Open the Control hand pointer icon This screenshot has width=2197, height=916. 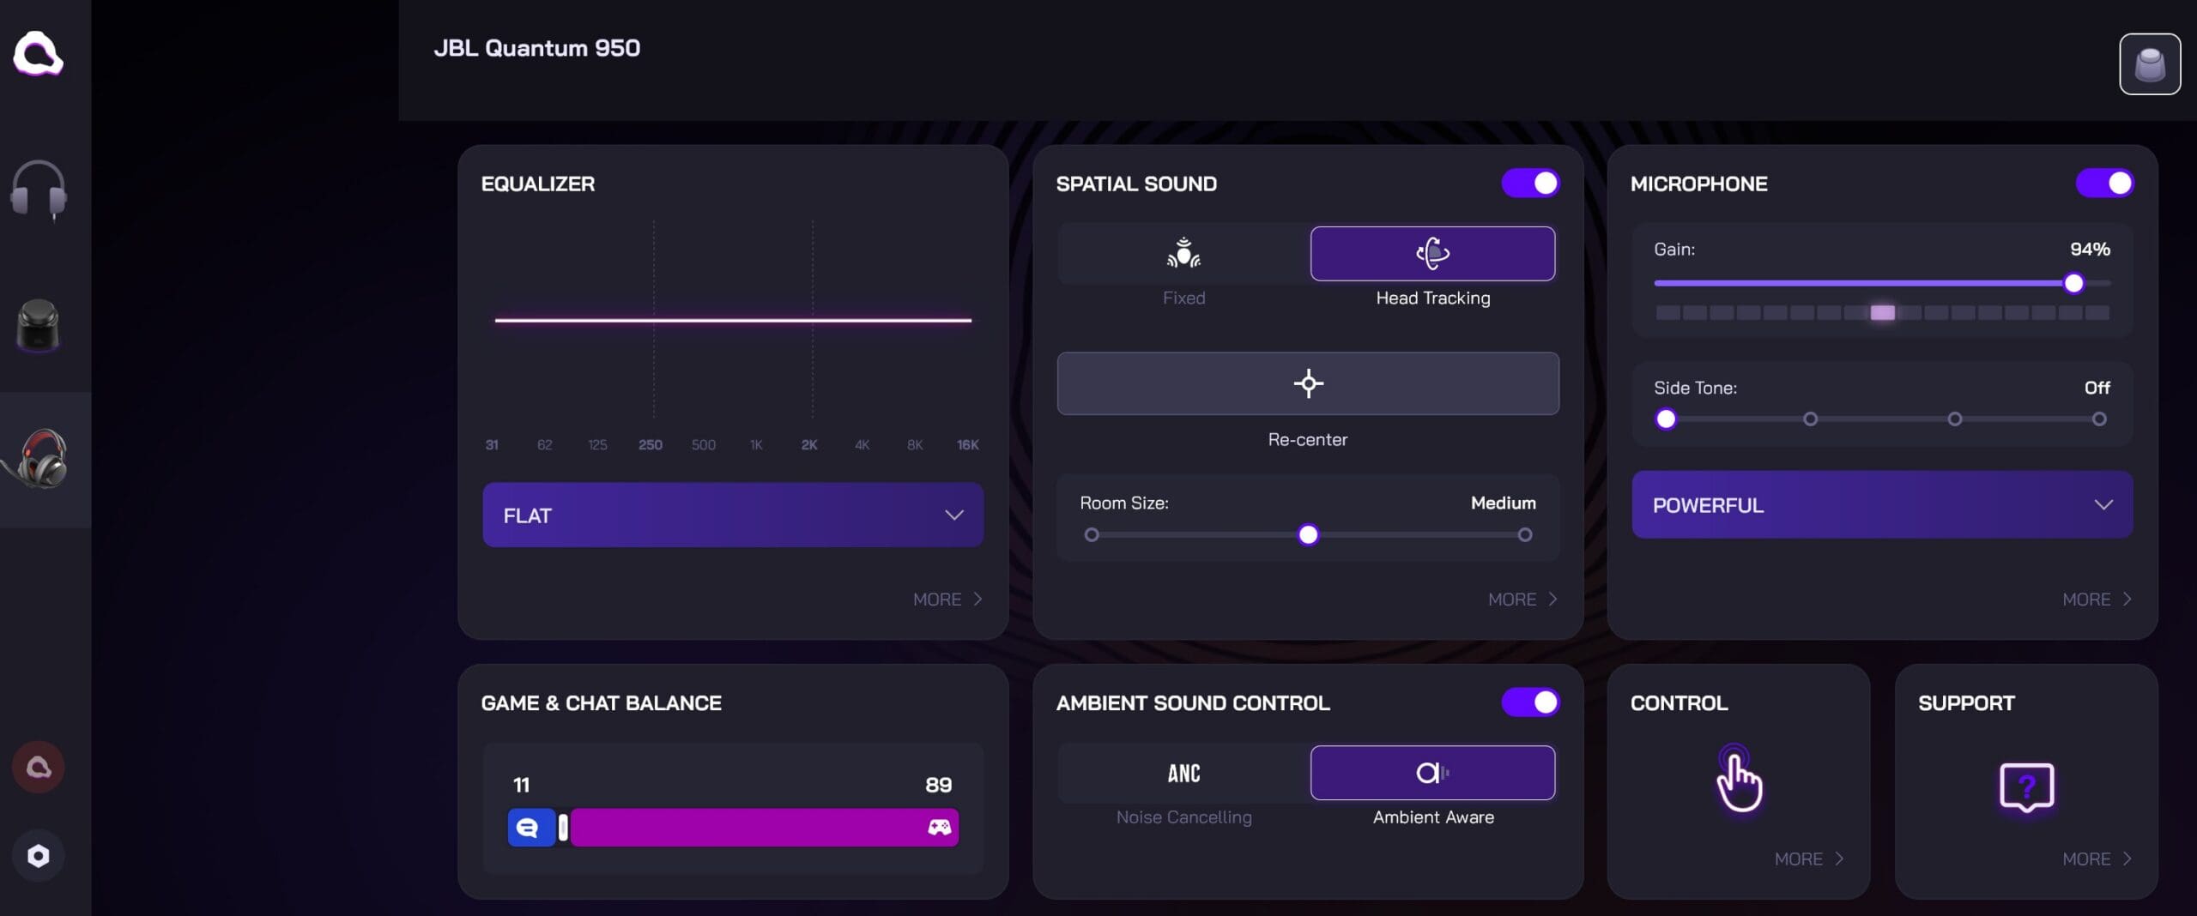point(1738,780)
